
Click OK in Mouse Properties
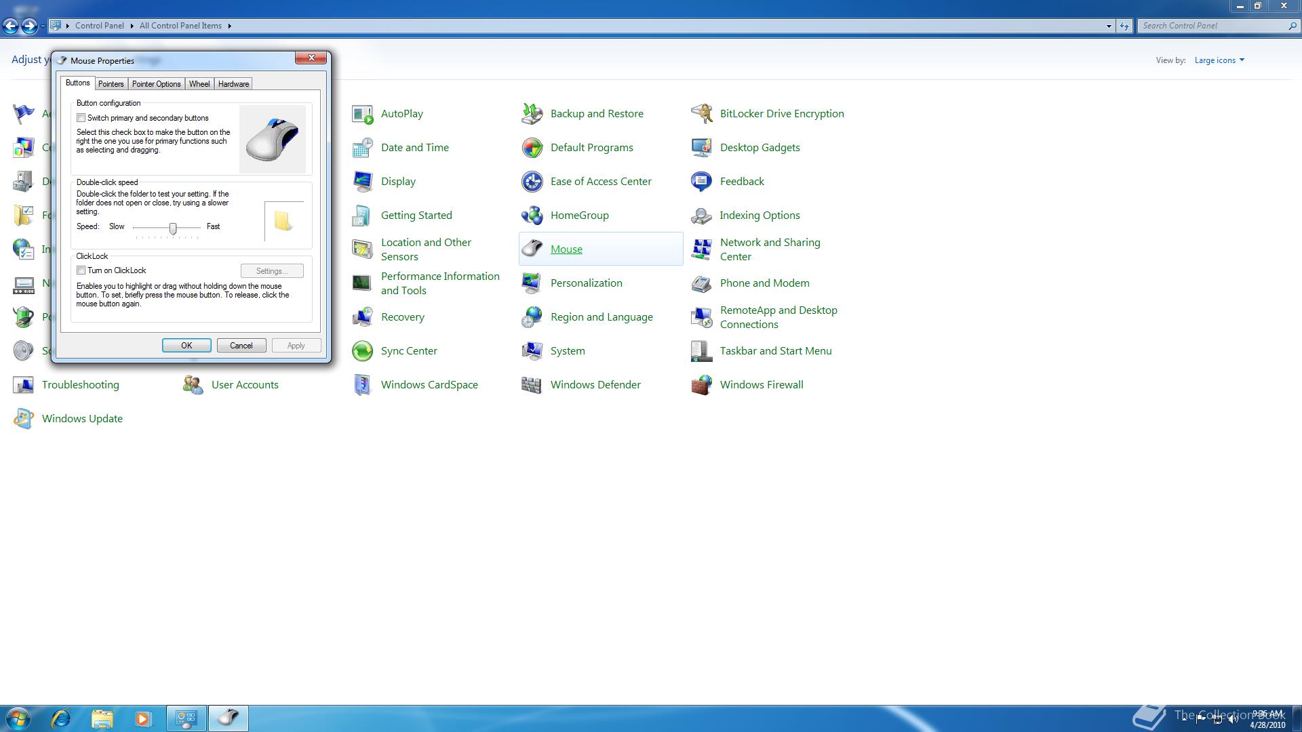186,346
